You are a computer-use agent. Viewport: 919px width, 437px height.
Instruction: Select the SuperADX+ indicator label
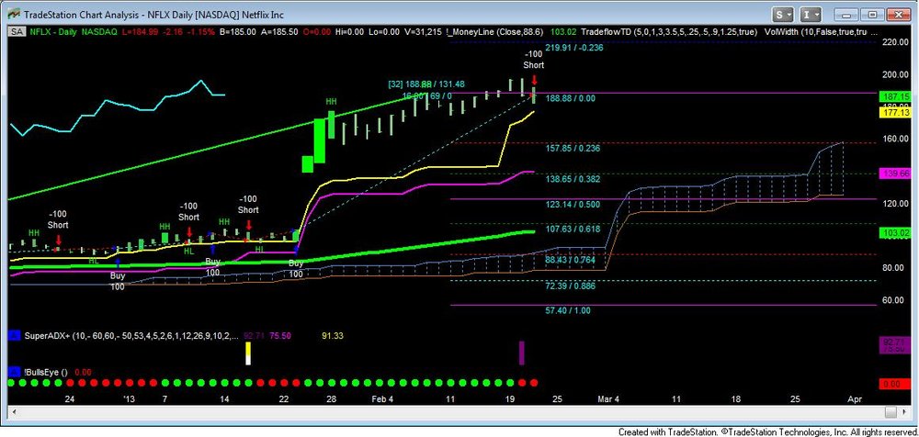[x=130, y=336]
